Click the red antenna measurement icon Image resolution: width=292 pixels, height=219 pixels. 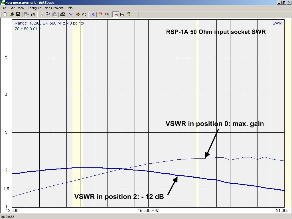tap(101, 14)
